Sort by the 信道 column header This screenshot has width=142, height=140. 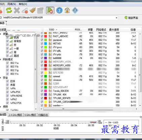pyautogui.click(x=133, y=30)
